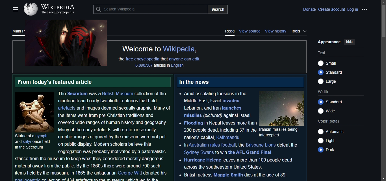
Task: Open the Iranian missiles photo thumbnail
Action: pyautogui.click(x=281, y=108)
